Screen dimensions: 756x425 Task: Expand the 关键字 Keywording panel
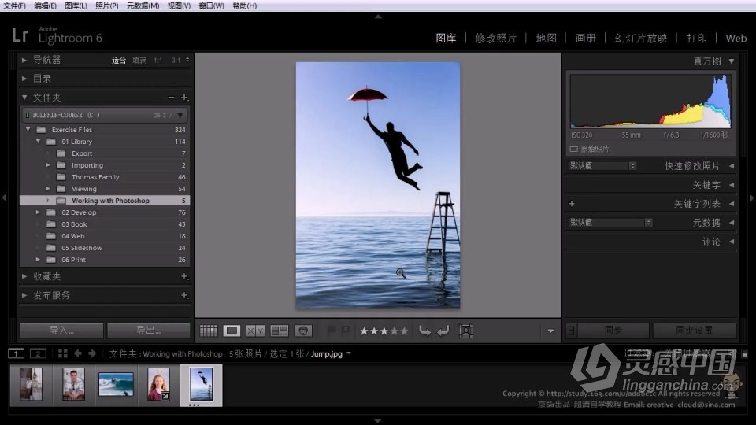click(732, 185)
